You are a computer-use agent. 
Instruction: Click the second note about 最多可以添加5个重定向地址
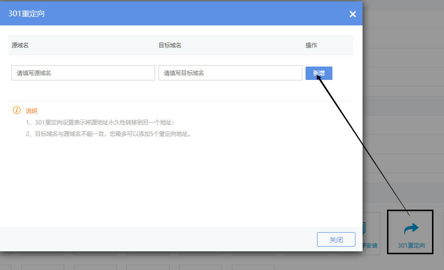point(108,134)
